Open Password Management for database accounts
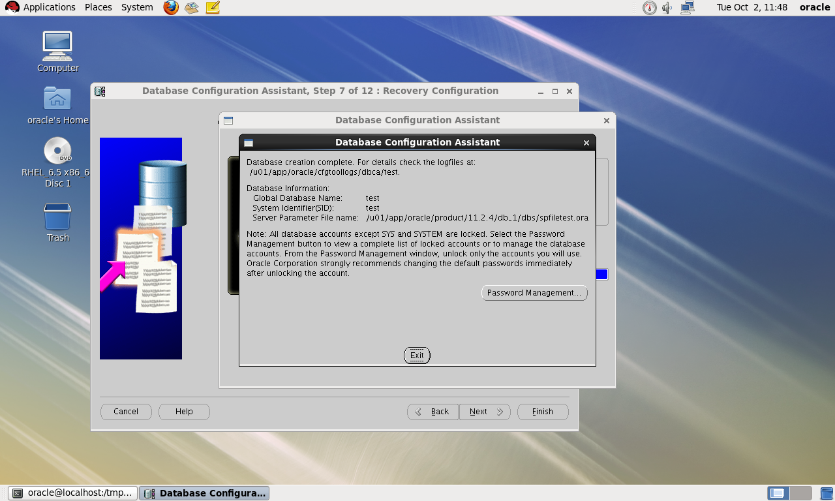The width and height of the screenshot is (835, 501). tap(534, 293)
